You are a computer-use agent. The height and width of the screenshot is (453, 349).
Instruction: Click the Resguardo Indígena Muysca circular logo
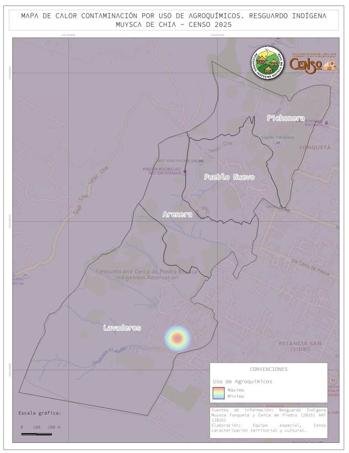tap(267, 63)
